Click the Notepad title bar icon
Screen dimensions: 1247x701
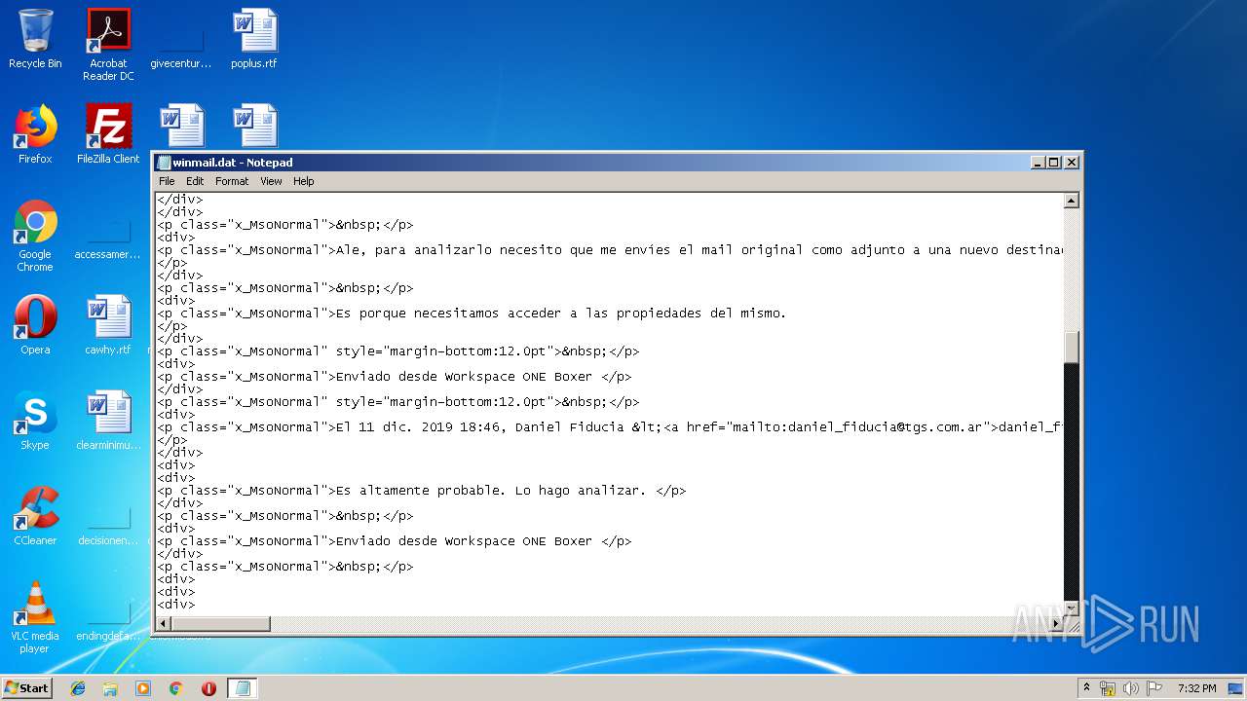(x=165, y=163)
